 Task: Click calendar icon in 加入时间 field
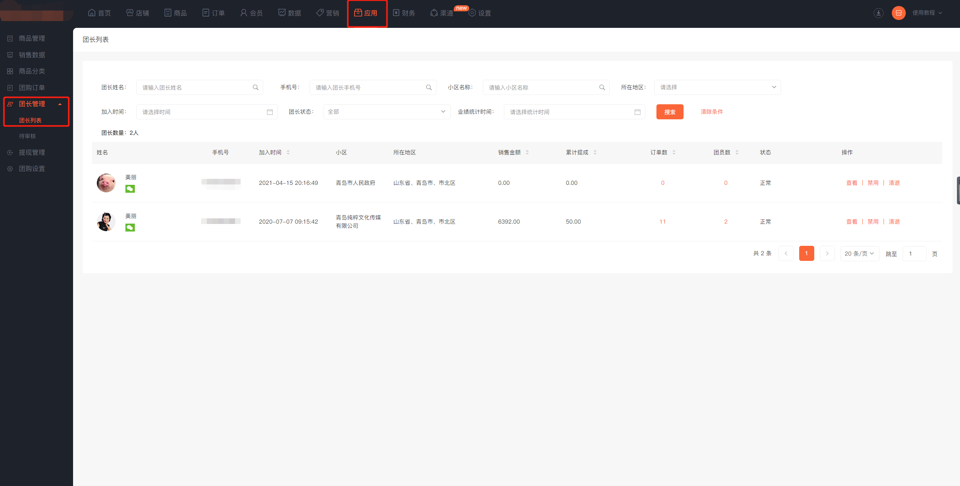pyautogui.click(x=270, y=112)
